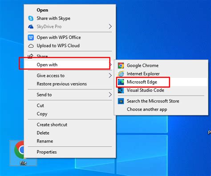Screen dimensions: 211x176
Task: Select Delete from the context menu
Action: pos(70,133)
